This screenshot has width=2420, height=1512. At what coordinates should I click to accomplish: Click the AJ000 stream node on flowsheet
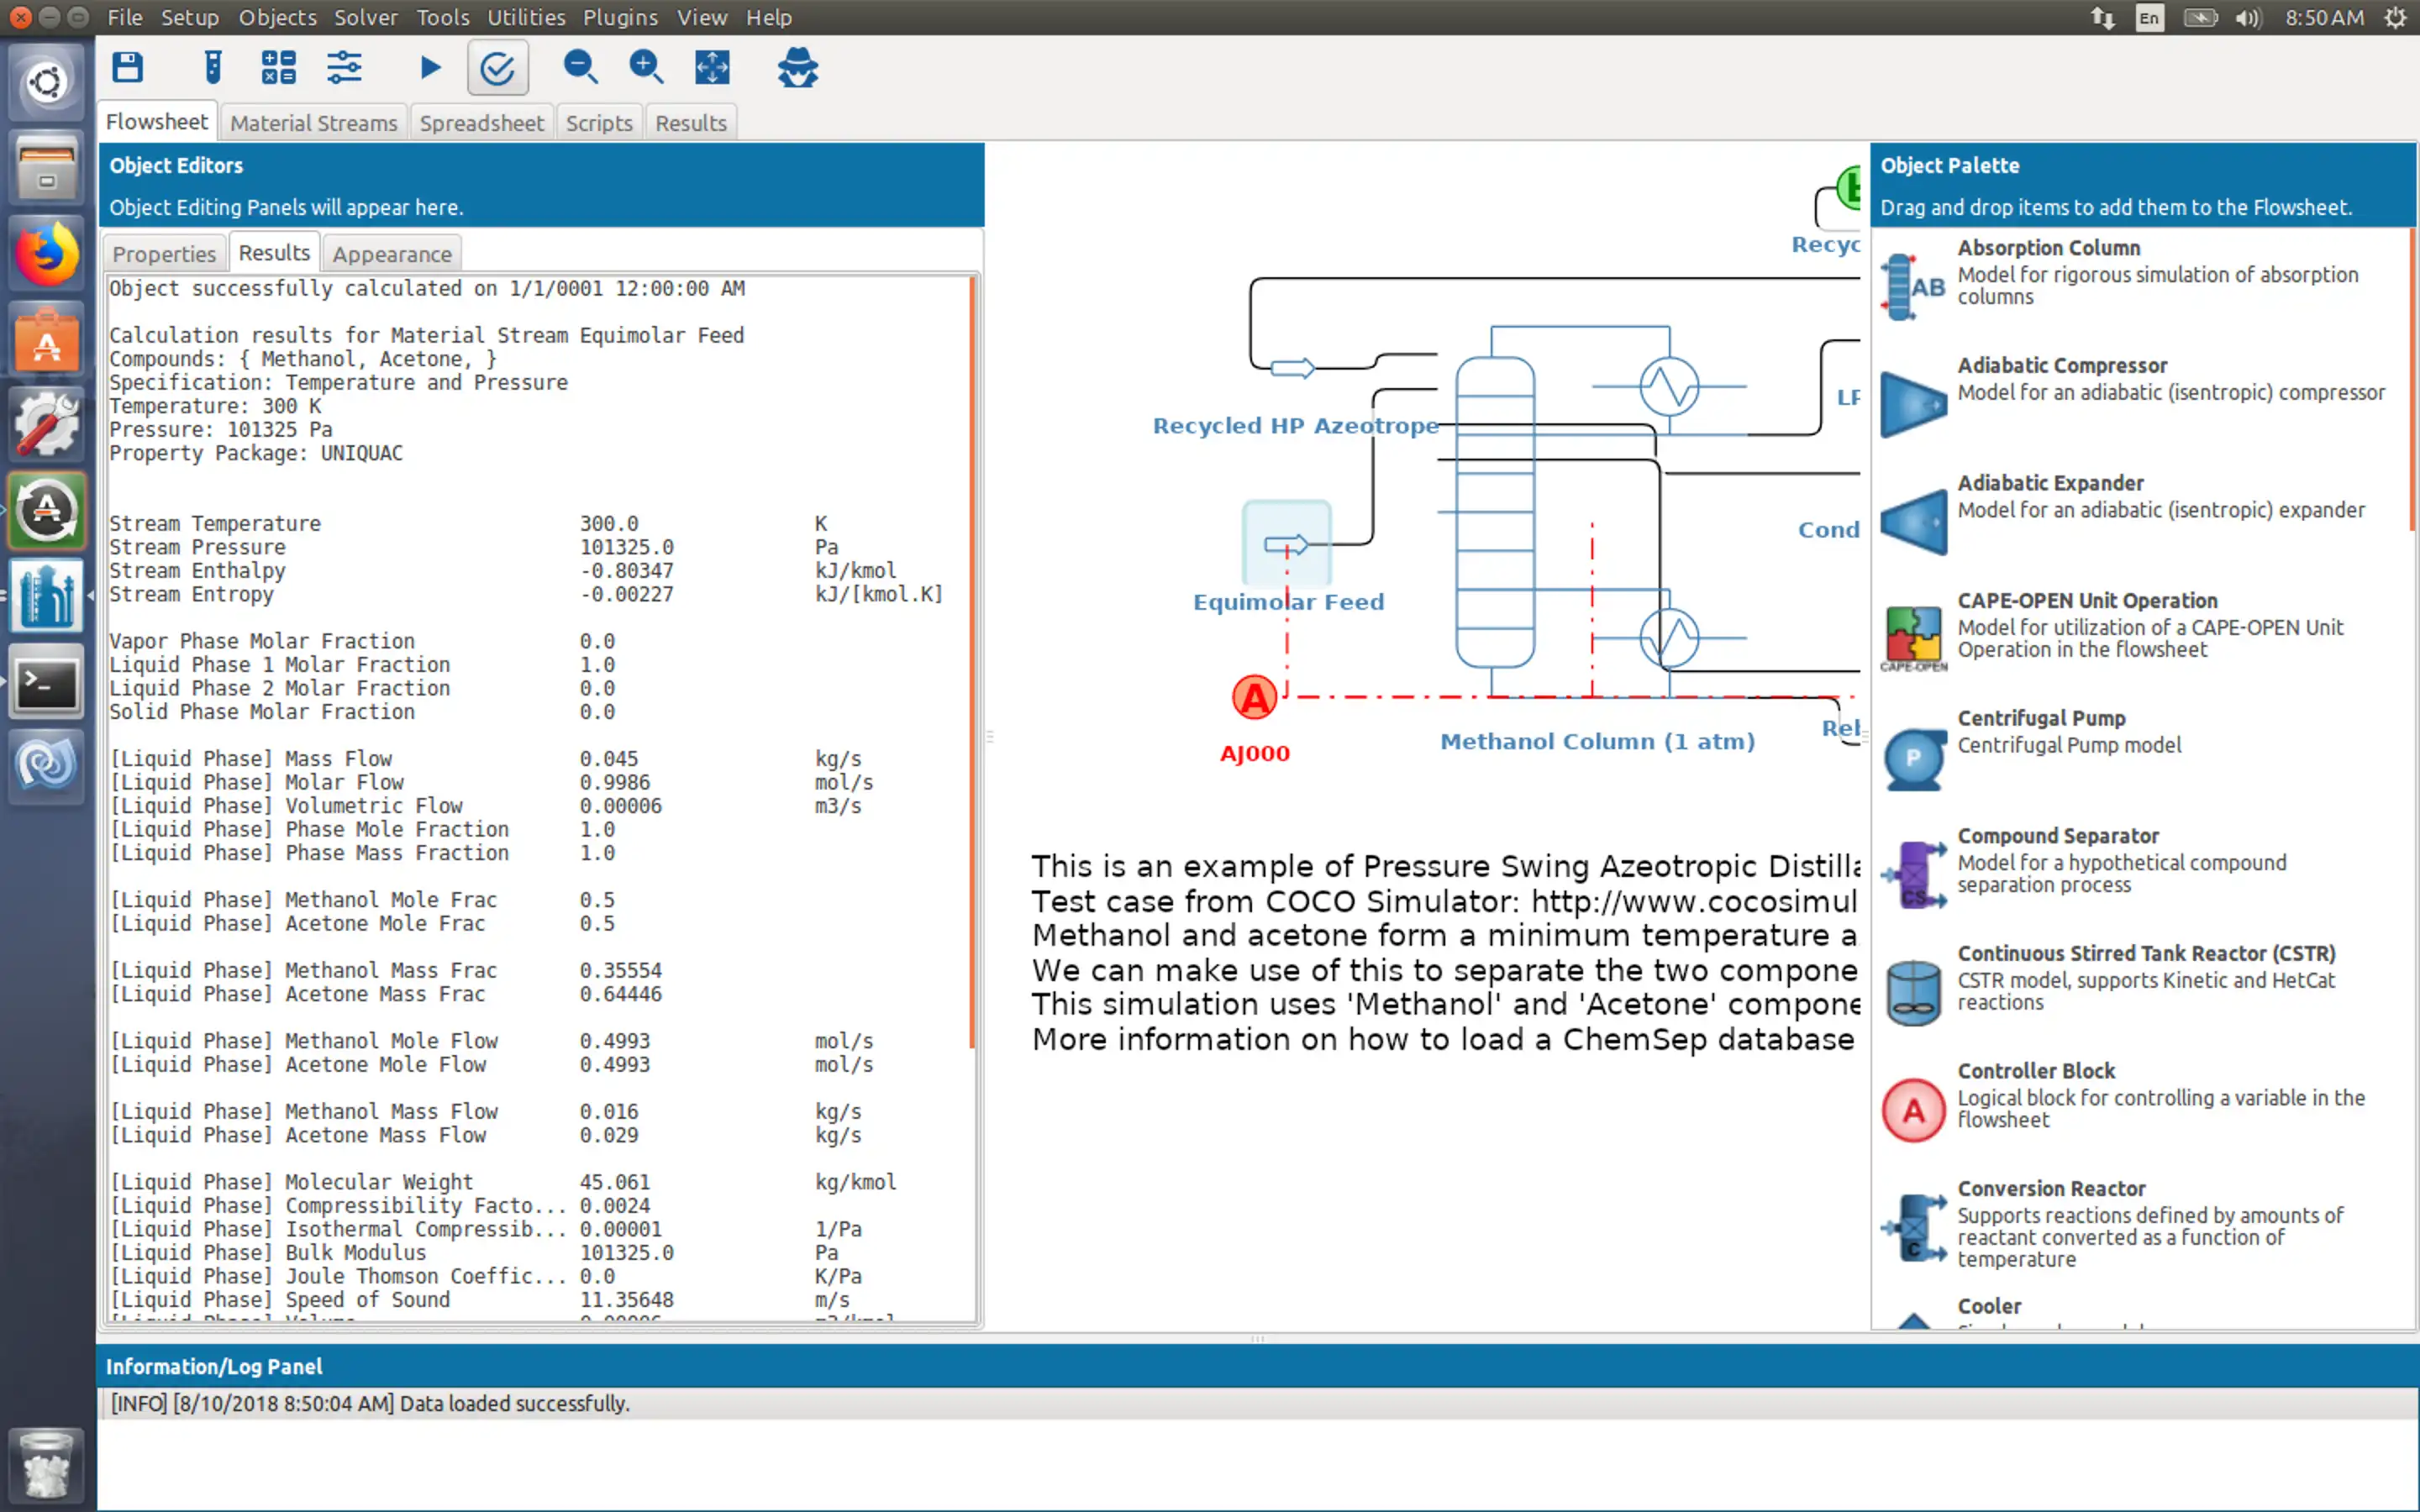pos(1253,695)
